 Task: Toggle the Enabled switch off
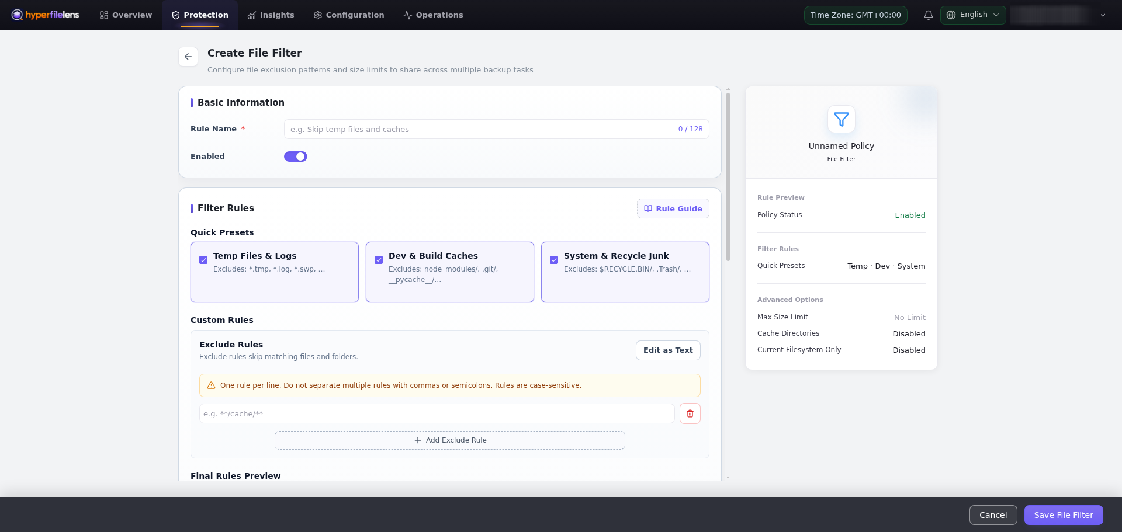point(296,157)
